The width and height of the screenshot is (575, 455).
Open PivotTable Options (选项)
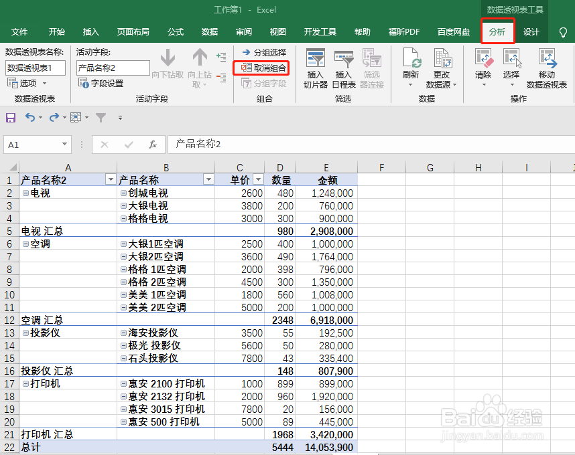coord(22,84)
